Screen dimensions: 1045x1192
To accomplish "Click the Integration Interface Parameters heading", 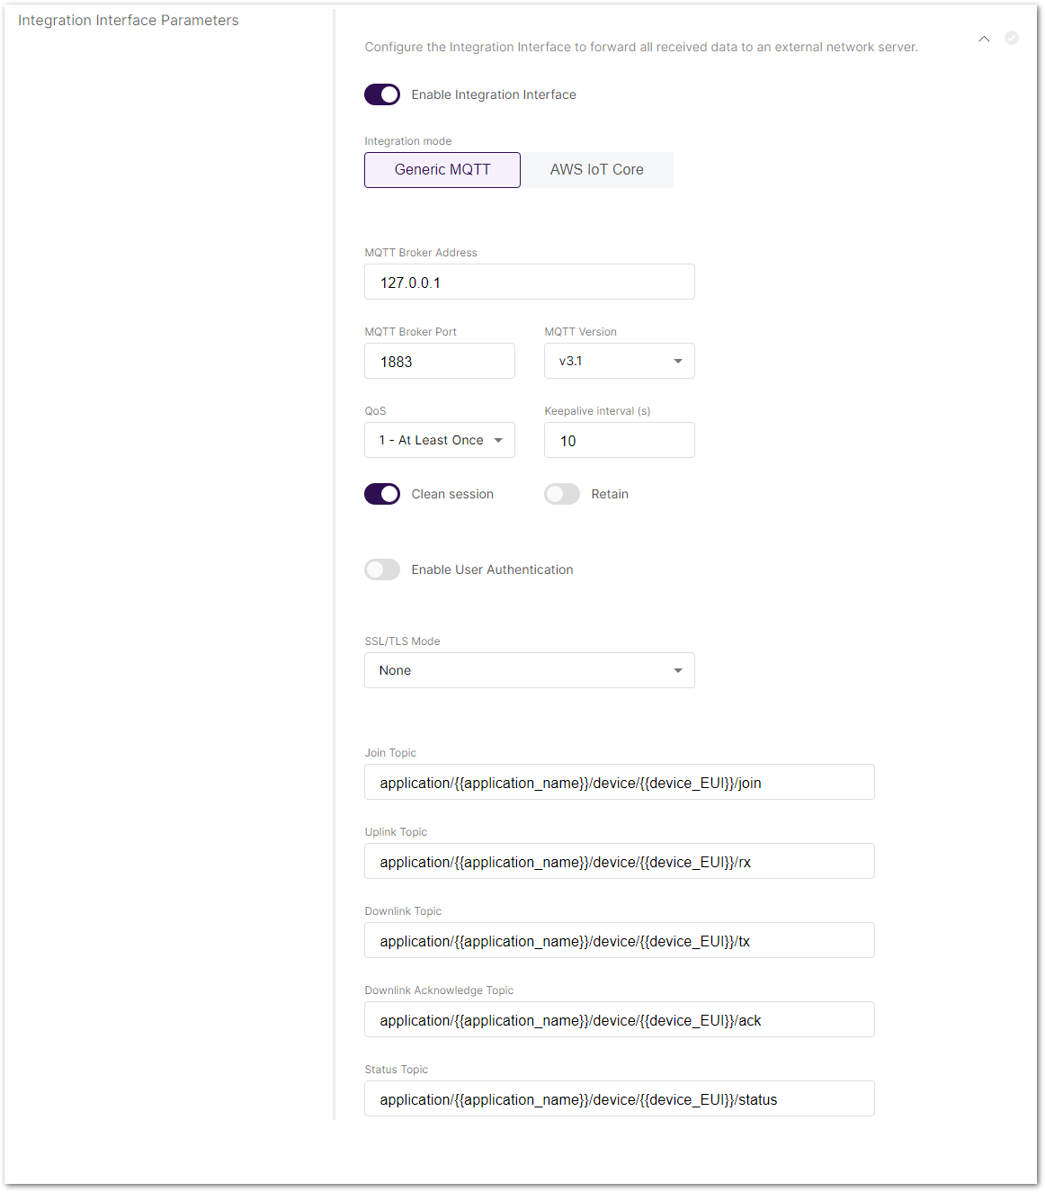I will 128,20.
